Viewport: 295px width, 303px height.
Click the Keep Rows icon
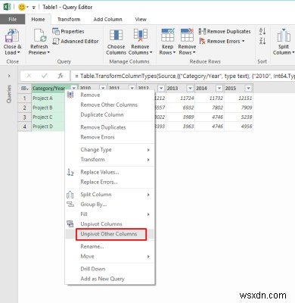[168, 35]
